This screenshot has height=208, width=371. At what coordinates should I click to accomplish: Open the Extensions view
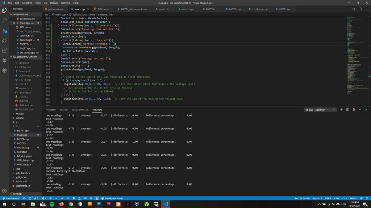[x=5, y=50]
